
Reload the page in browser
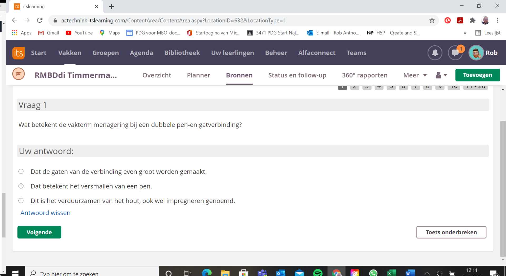pos(40,21)
